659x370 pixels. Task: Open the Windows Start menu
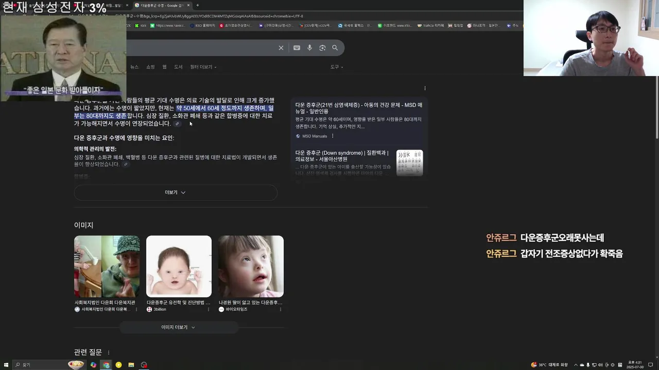coord(6,365)
